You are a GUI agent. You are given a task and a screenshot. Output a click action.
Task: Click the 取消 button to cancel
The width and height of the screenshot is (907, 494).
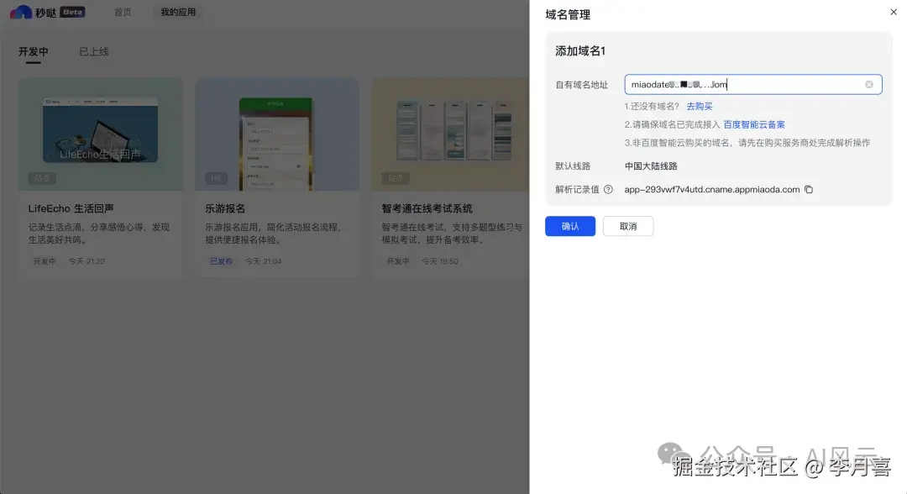tap(628, 226)
